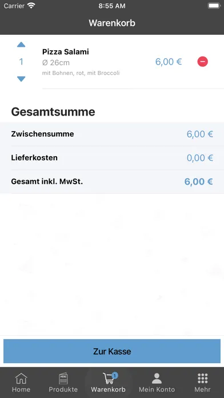Screen dimensions: 224x398
Task: Decrease Pizza Salami quantity with down arrow
Action: [21, 79]
